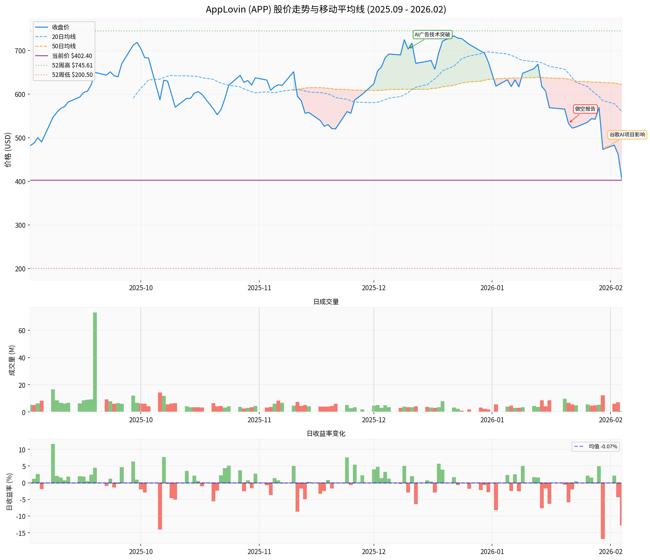Screen dimensions: 650x560
Task: Click the tallest green bar in the return chart
Action: click(x=53, y=463)
